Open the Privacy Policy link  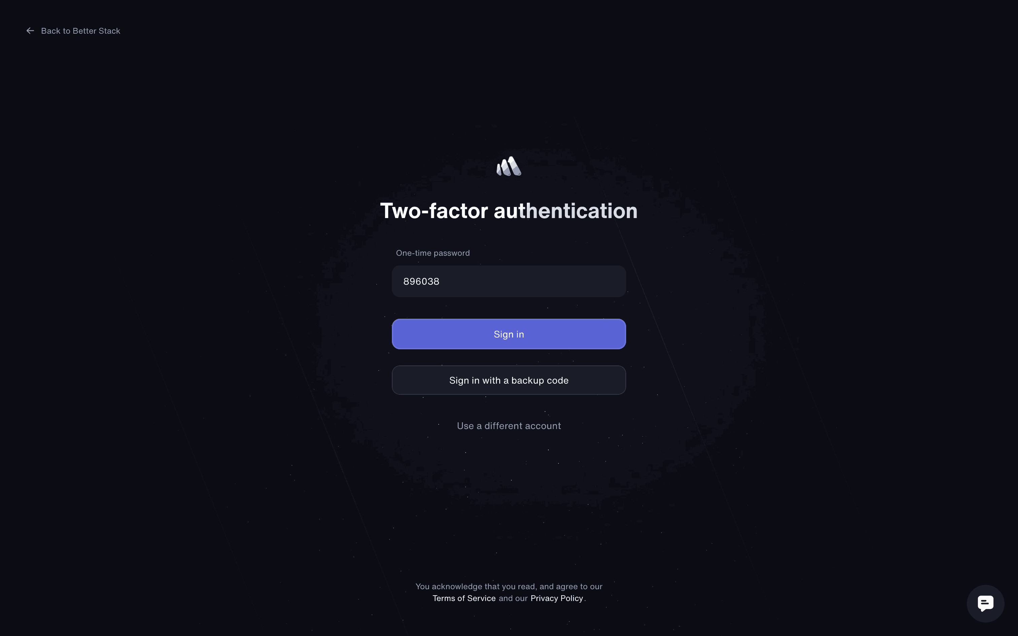[x=556, y=598]
